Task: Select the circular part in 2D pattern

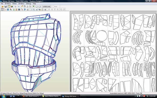Action: click(102, 36)
